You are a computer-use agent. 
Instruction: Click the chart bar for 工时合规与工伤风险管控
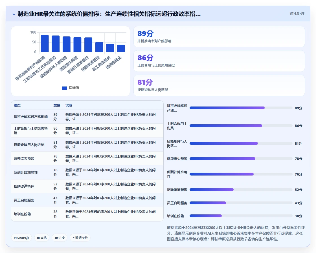56,44
